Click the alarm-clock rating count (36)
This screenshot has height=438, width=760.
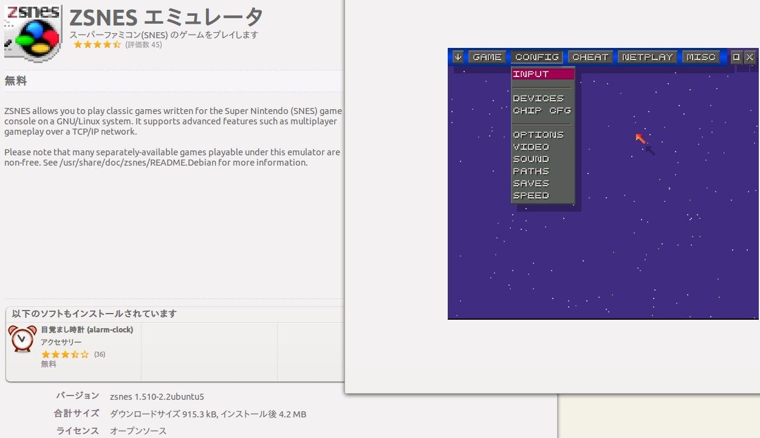pos(100,354)
